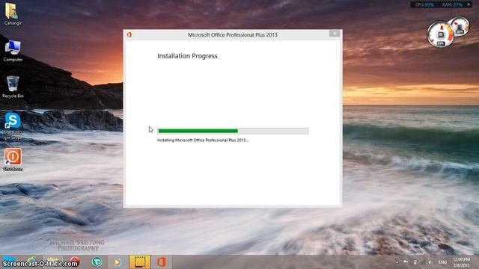Click the installation progress bar

[233, 132]
